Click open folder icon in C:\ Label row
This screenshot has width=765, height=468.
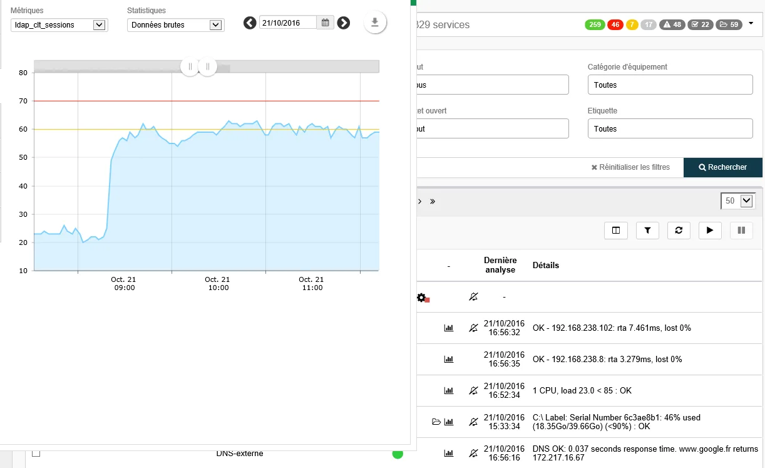point(436,422)
